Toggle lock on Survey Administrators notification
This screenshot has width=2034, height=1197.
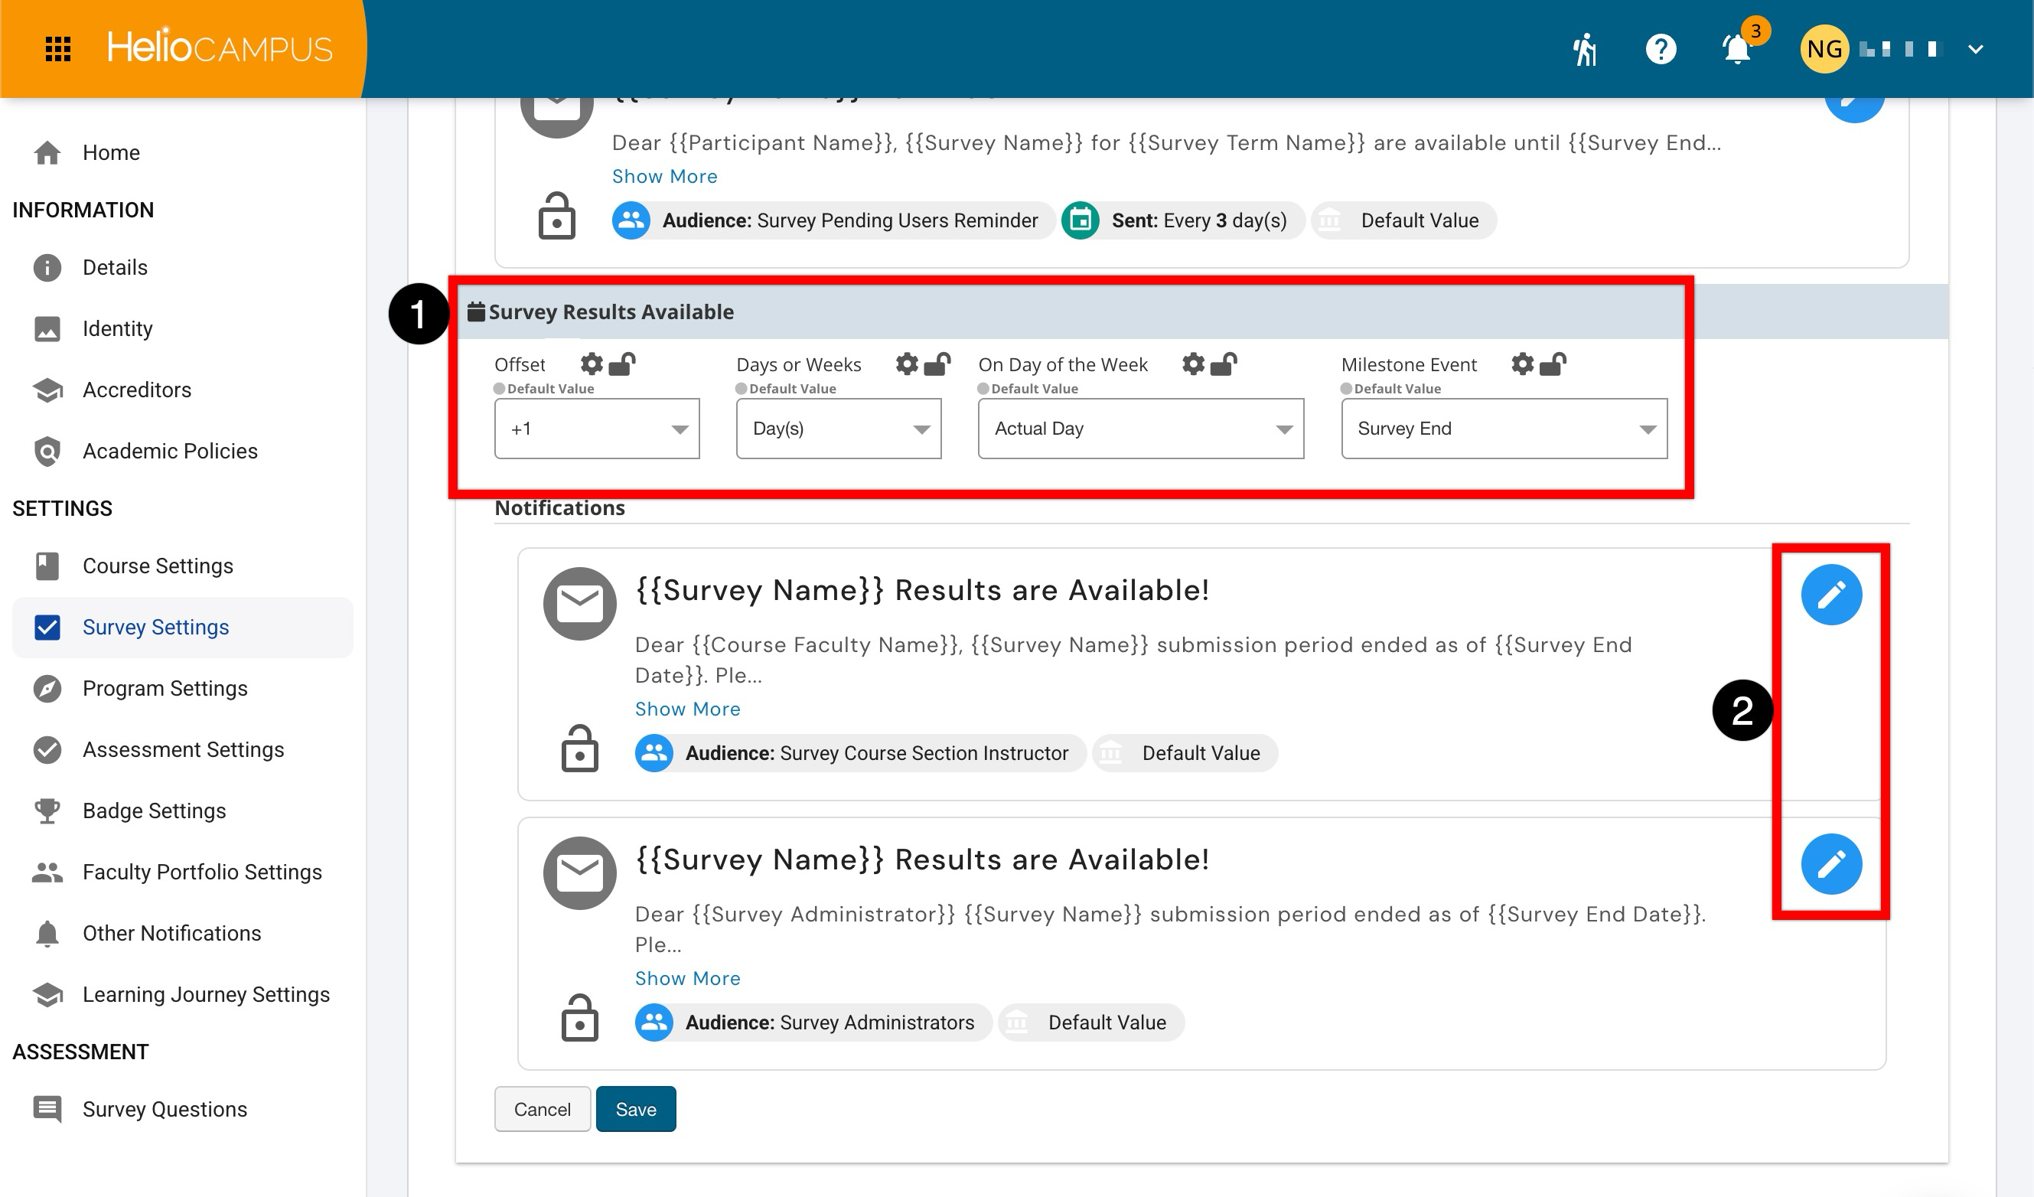(x=579, y=1018)
